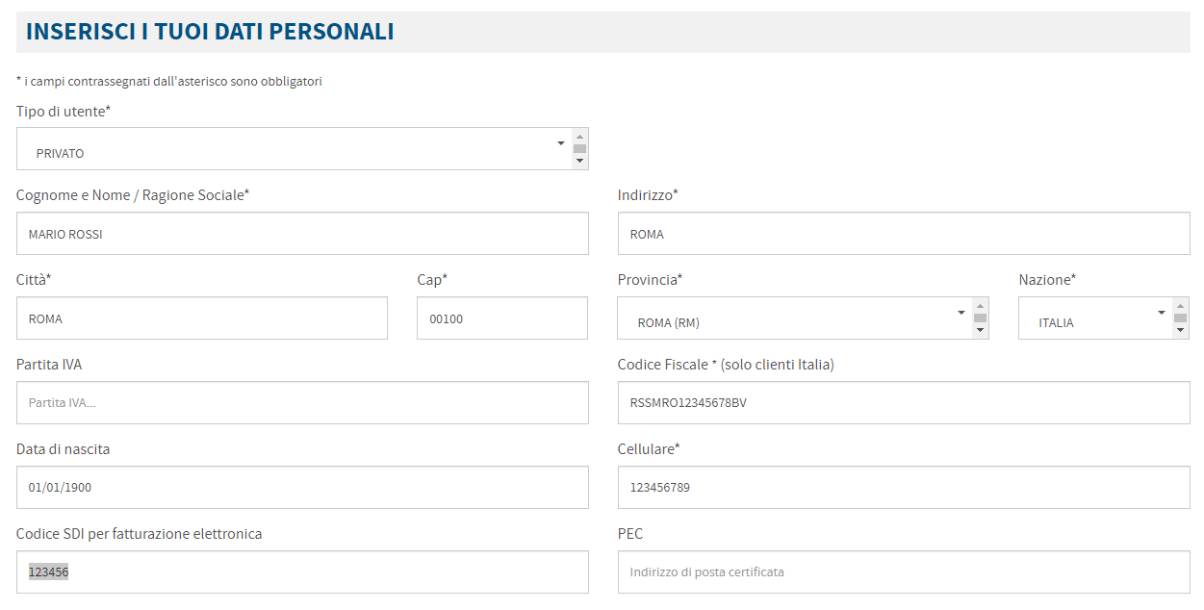This screenshot has width=1204, height=610.
Task: Click the Codice SDI input field
Action: coord(302,572)
